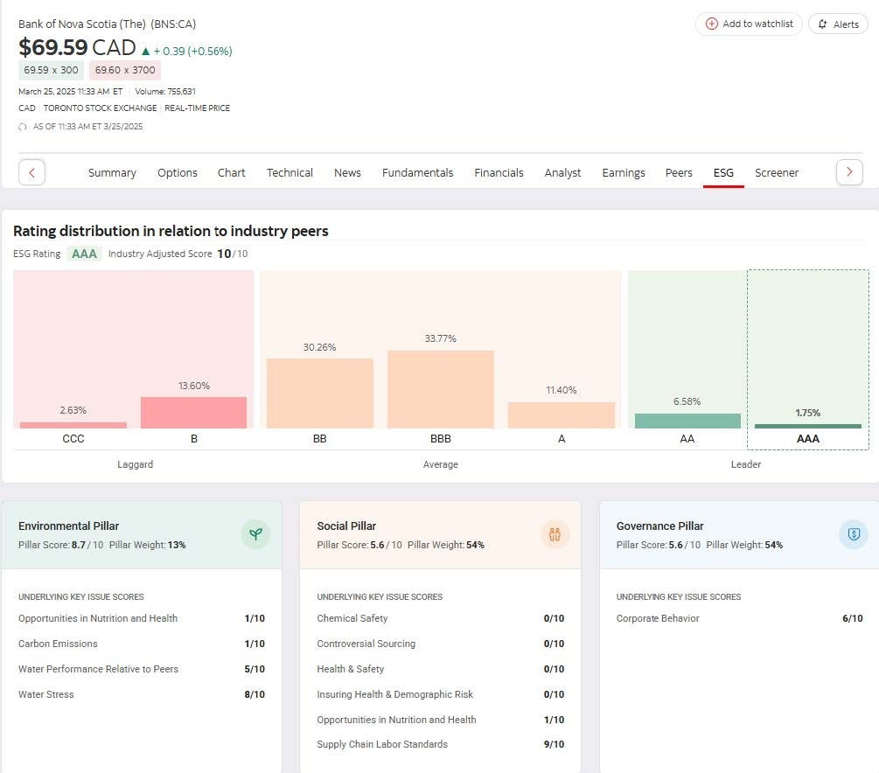Click Water Performance Relative to Peers row
879x773 pixels.
pyautogui.click(x=142, y=669)
